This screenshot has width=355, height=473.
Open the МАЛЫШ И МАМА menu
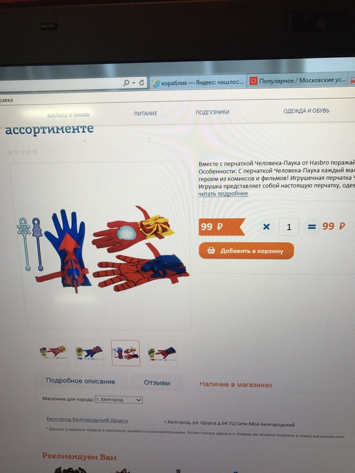tap(68, 115)
